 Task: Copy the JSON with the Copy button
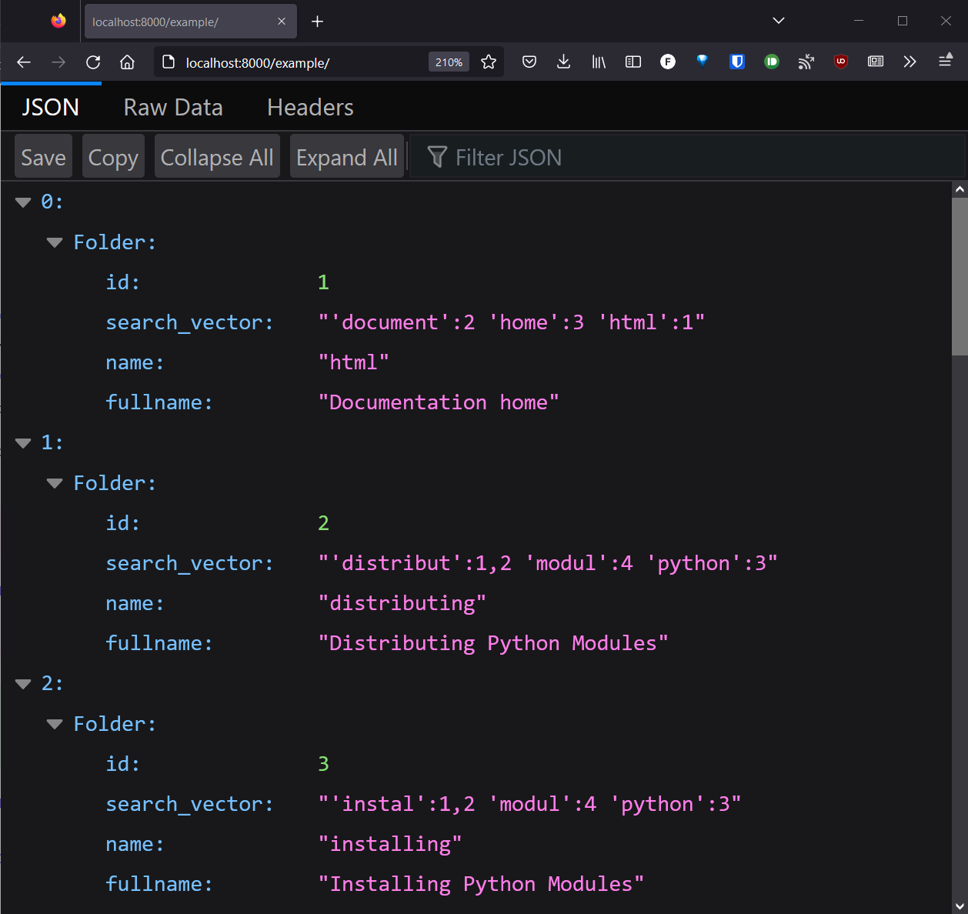point(112,156)
